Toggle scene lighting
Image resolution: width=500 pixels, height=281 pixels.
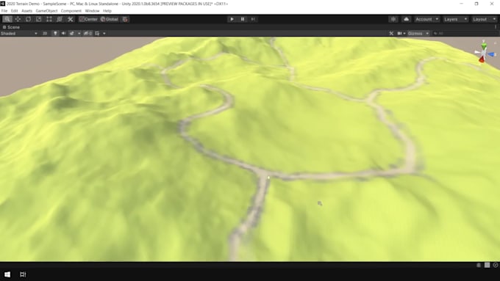click(x=55, y=34)
